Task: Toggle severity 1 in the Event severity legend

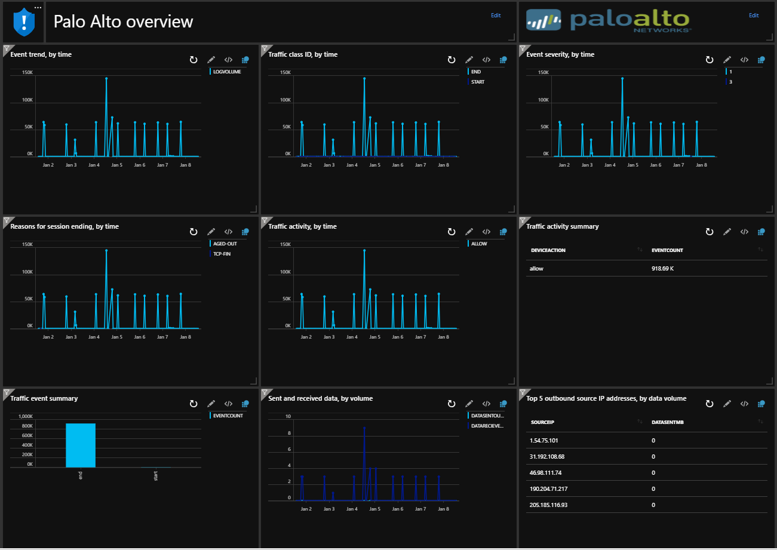Action: click(x=729, y=72)
